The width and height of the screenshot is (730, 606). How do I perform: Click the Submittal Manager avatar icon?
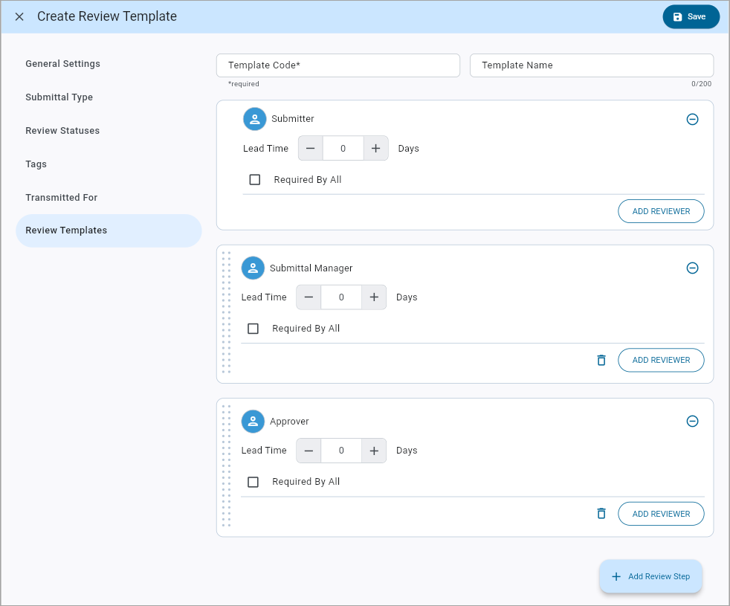253,268
